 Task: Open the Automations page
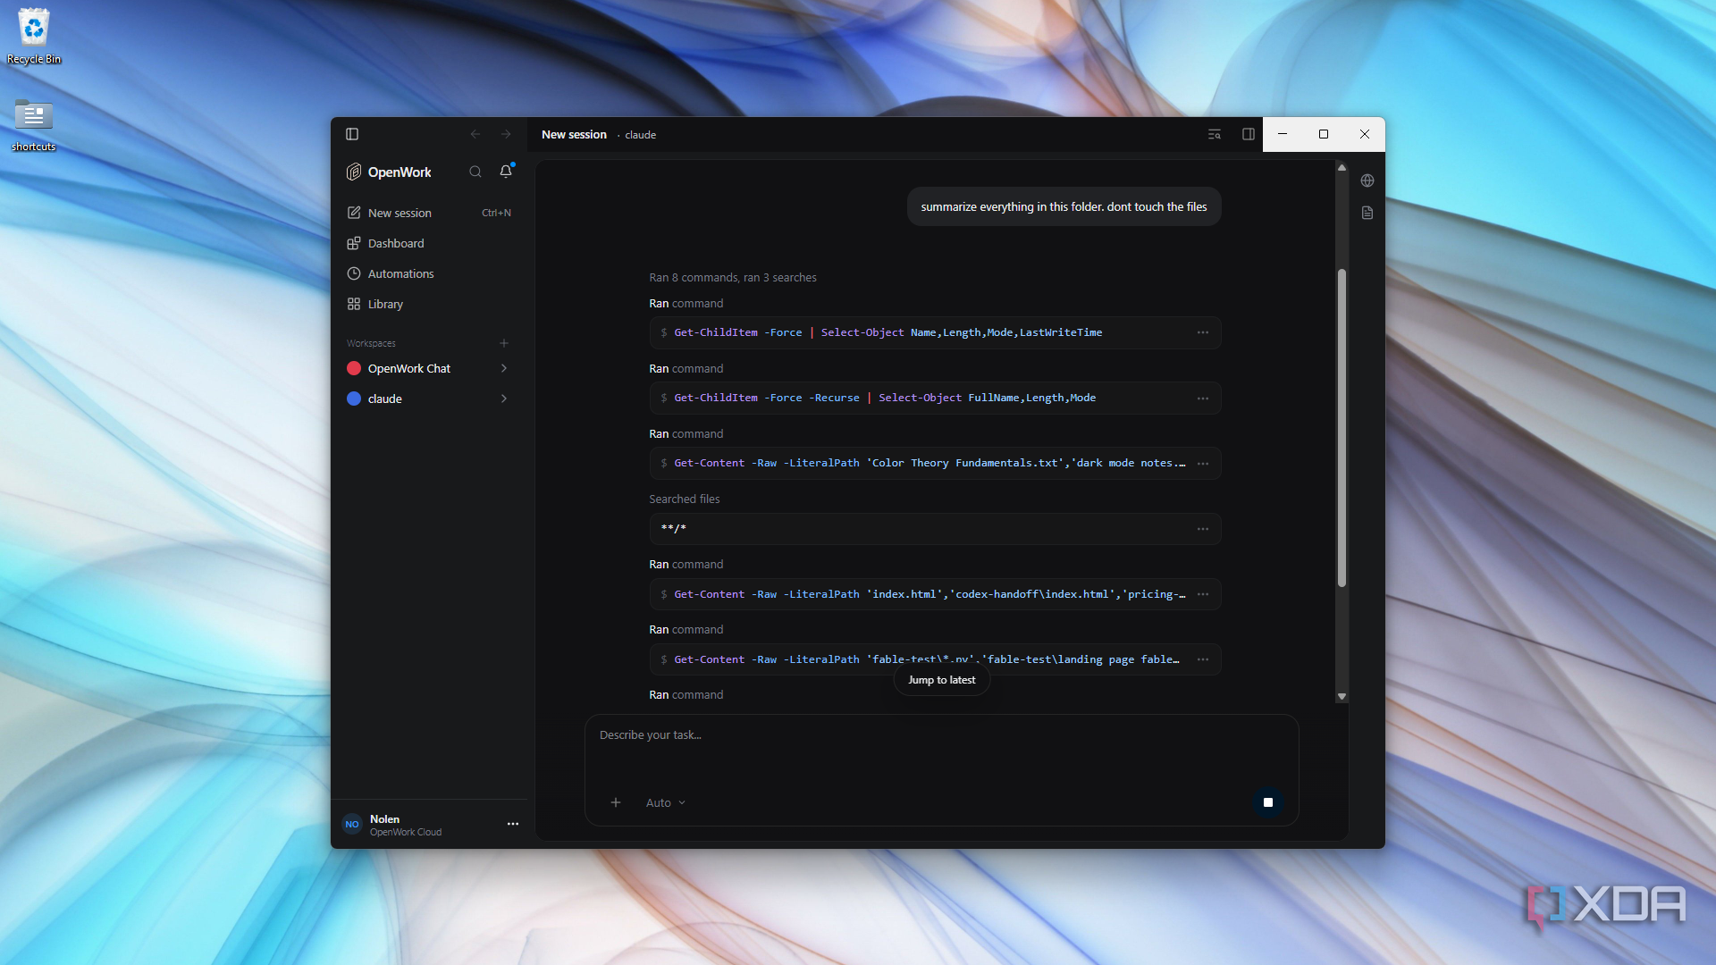pyautogui.click(x=429, y=273)
